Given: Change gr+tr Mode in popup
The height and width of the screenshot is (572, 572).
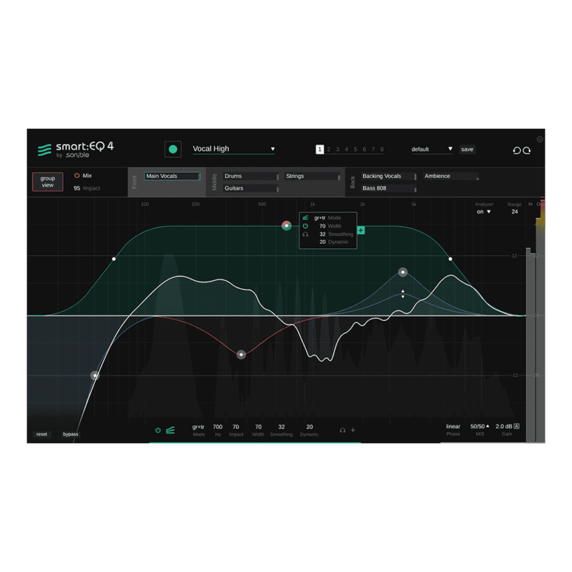Looking at the screenshot, I should 320,218.
